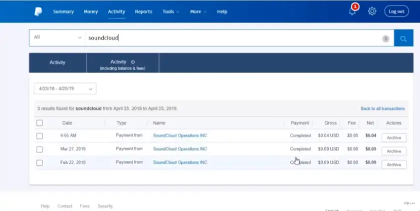Check the box for Feb 22, 2019 payment
The image size is (420, 211).
pos(39,163)
